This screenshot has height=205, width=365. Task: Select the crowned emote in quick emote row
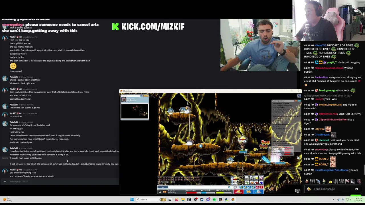click(307, 181)
